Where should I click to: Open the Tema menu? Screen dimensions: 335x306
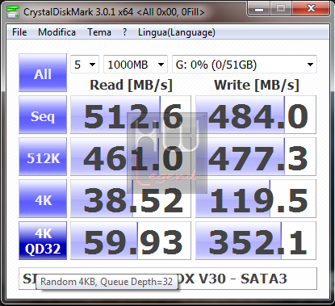[x=99, y=32]
